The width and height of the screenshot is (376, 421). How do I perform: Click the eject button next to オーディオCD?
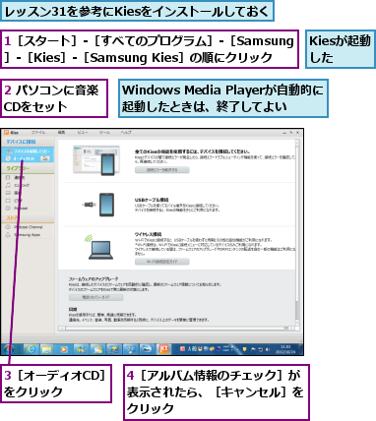(x=45, y=158)
